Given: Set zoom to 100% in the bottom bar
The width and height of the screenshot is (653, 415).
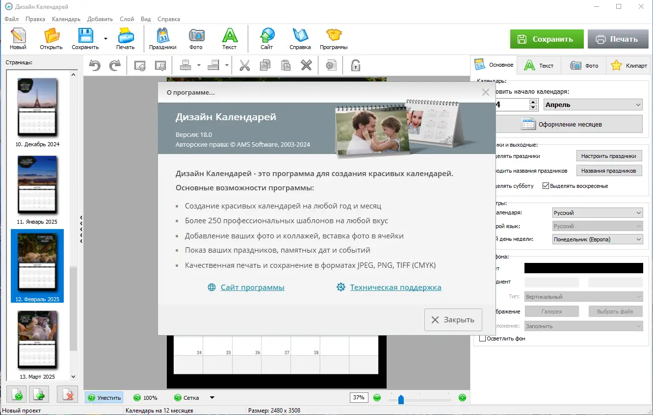Looking at the screenshot, I should pyautogui.click(x=146, y=398).
